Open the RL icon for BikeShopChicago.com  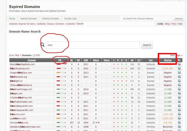[x=179, y=89]
